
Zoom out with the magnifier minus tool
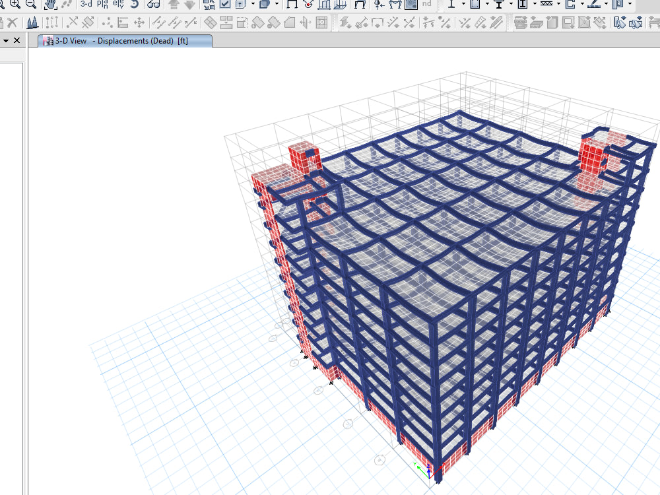coord(32,5)
